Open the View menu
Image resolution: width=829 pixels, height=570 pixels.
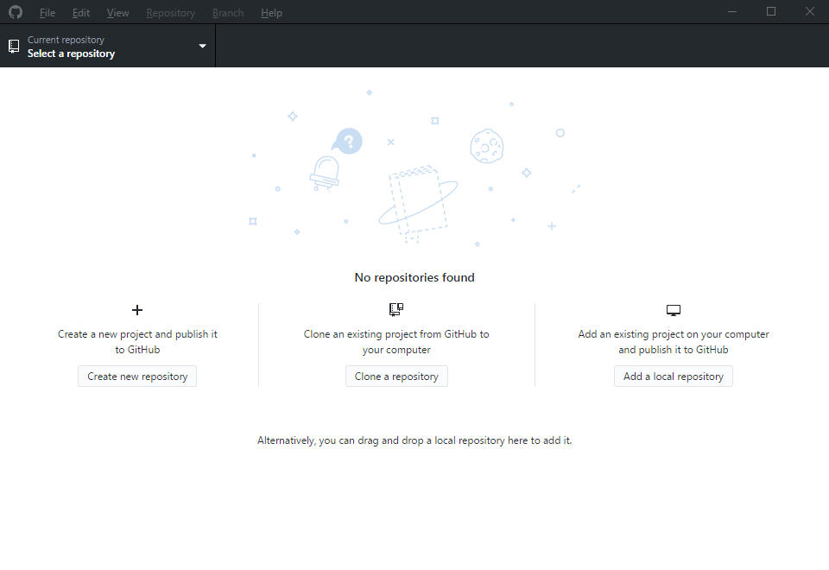tap(118, 13)
